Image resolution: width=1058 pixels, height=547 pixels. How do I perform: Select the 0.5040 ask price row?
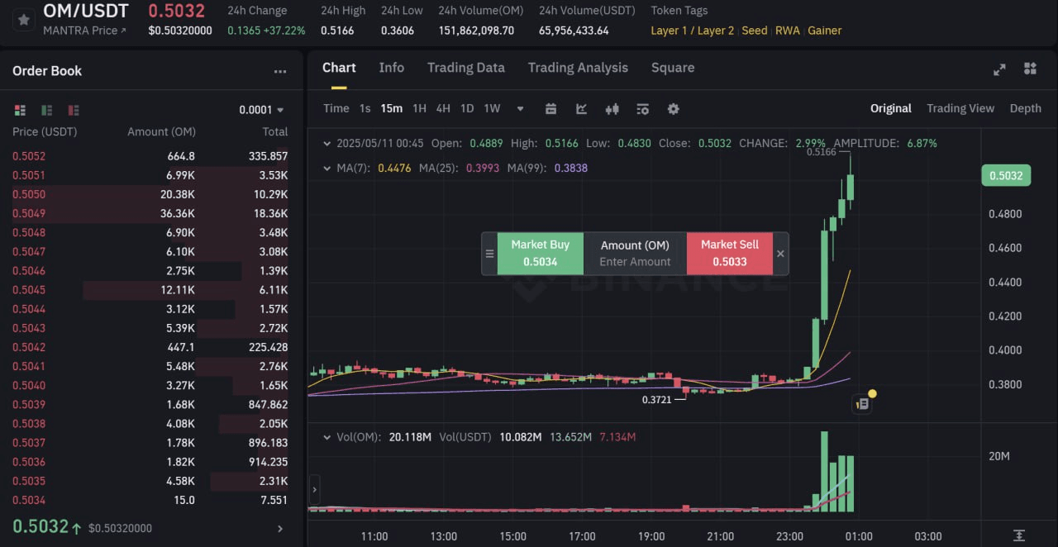pyautogui.click(x=150, y=385)
